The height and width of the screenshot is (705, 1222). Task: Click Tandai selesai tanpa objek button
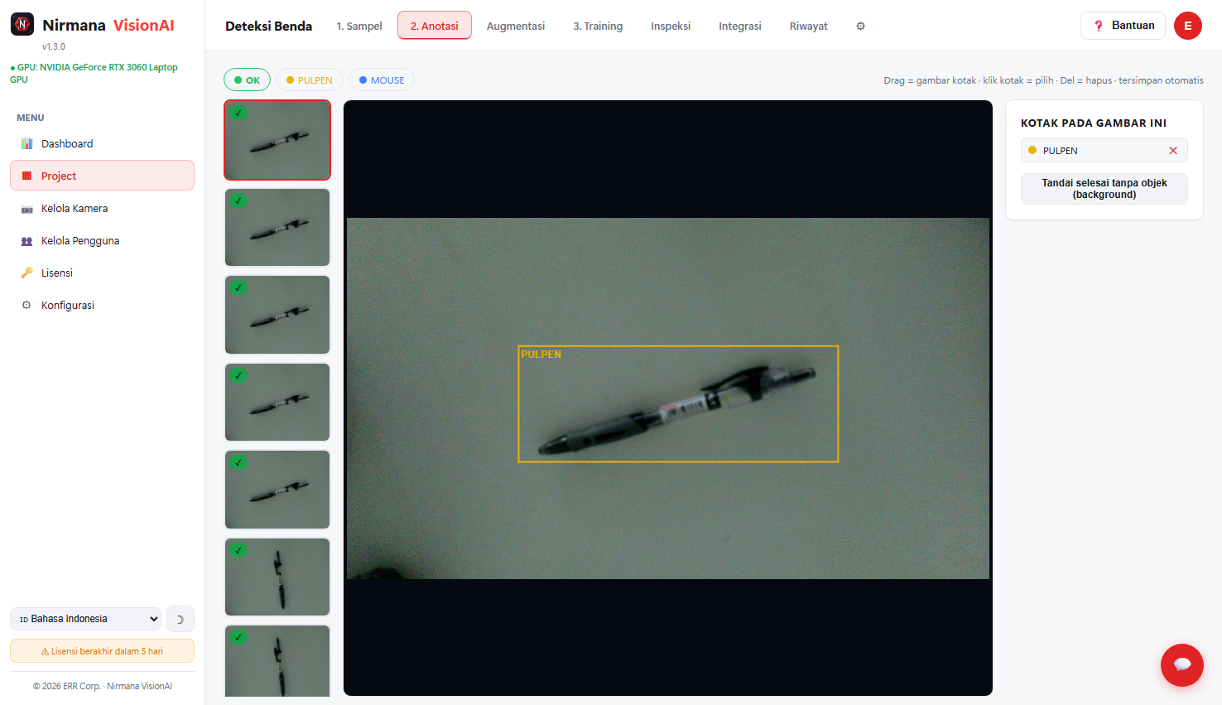[1104, 189]
